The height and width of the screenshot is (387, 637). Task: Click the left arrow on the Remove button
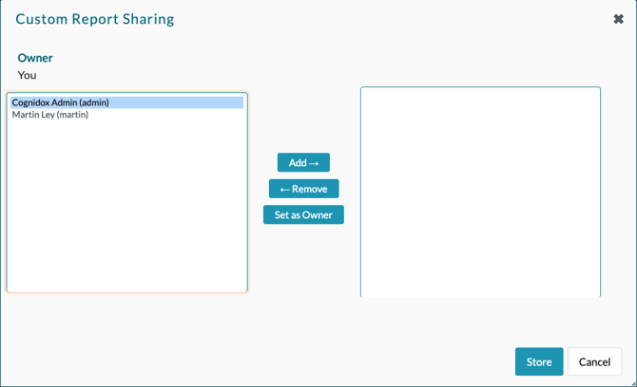tap(285, 189)
